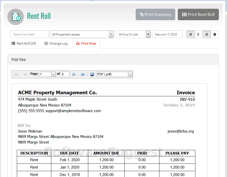Go to the first page arrow
The image size is (227, 177).
[16, 74]
